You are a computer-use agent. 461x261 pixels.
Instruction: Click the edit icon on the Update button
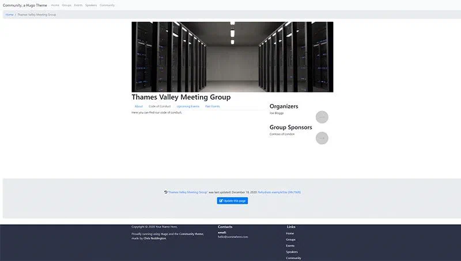(221, 201)
